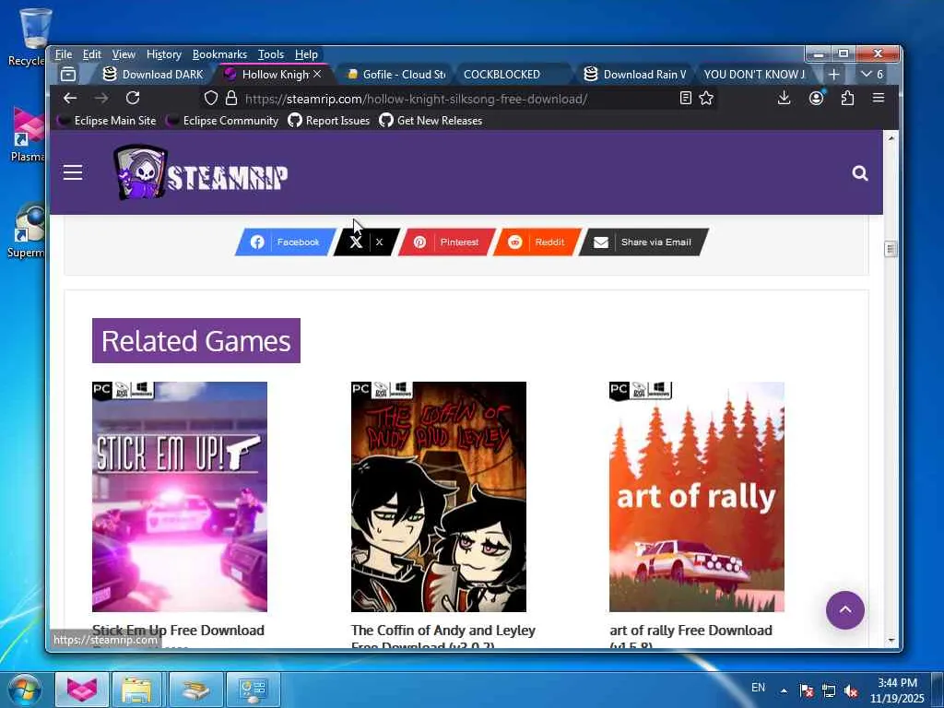This screenshot has height=708, width=944.
Task: Share the page on X
Action: 367,242
